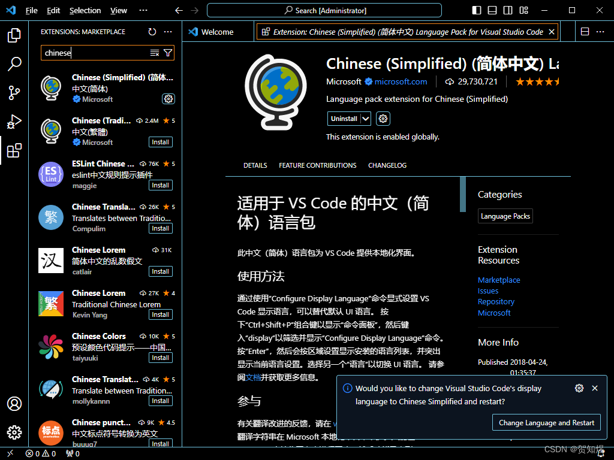Viewport: 614px width, 460px height.
Task: Open the overflow menu in menu bar
Action: point(143,11)
